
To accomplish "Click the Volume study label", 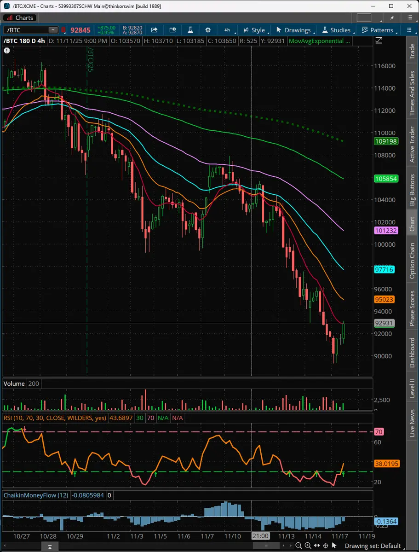I will 14,383.
